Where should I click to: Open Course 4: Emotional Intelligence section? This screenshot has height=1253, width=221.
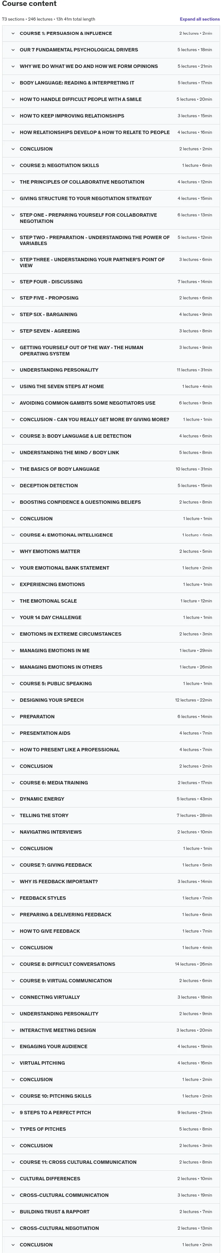tap(111, 535)
